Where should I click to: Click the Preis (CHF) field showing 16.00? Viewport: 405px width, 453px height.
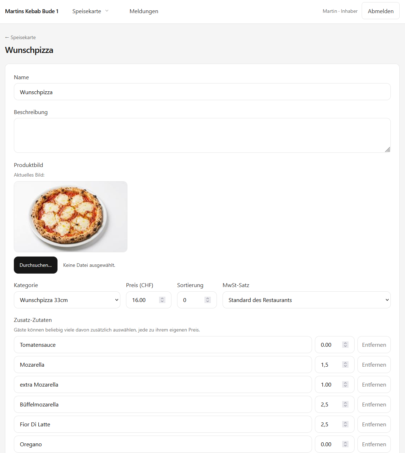coord(149,300)
